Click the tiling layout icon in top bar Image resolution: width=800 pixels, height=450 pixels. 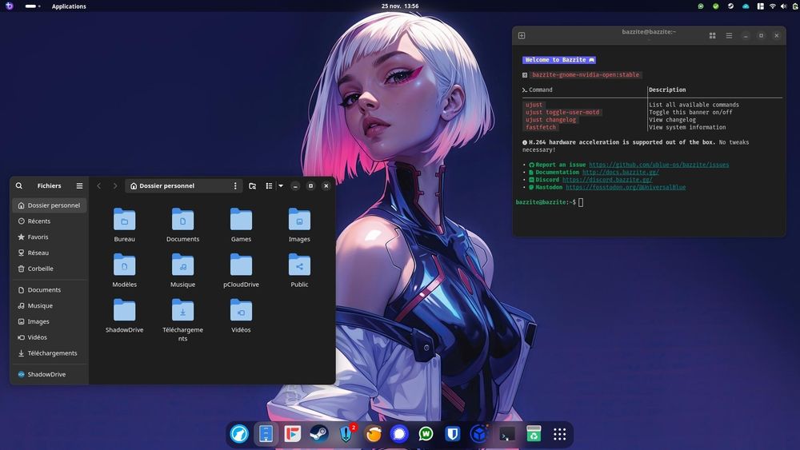[760, 6]
